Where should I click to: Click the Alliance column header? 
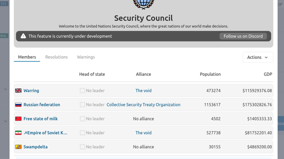(143, 74)
